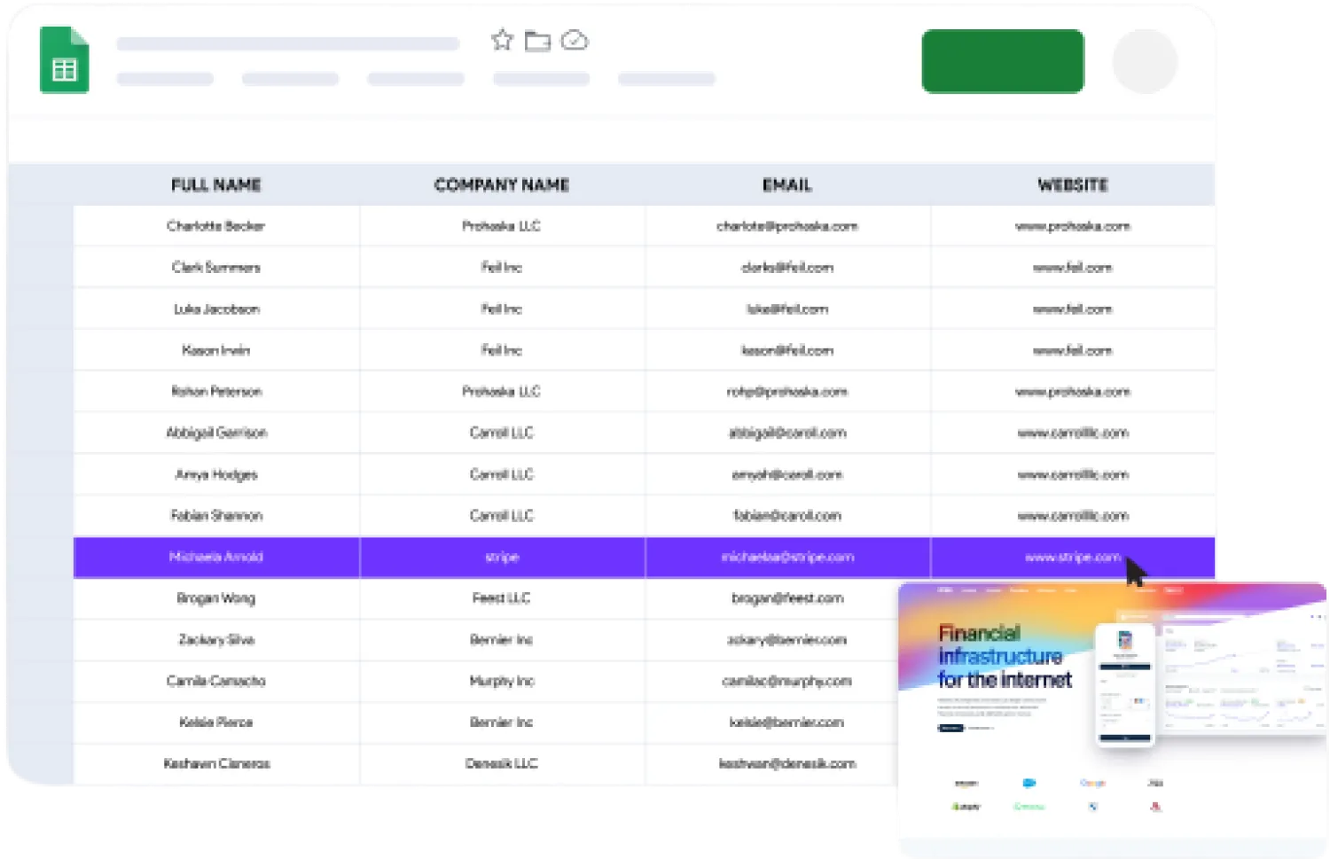Screen dimensions: 1330x859
Task: Open the round account avatar
Action: click(1145, 61)
